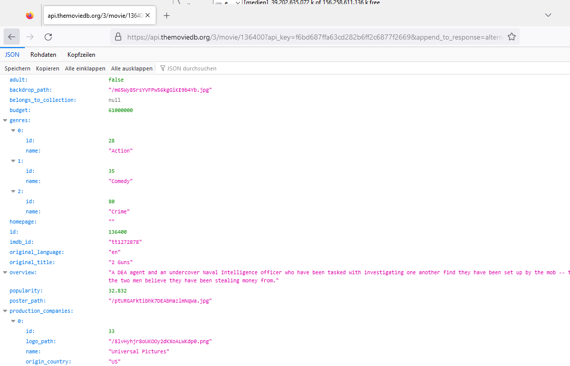Collapse the genres node
Screen dimensions: 570x366
pyautogui.click(x=5, y=120)
